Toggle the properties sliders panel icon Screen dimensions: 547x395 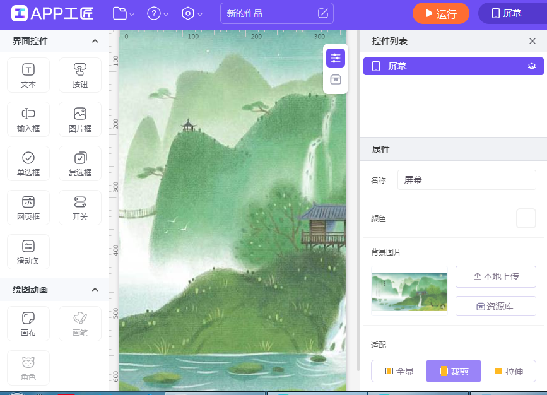pos(336,58)
